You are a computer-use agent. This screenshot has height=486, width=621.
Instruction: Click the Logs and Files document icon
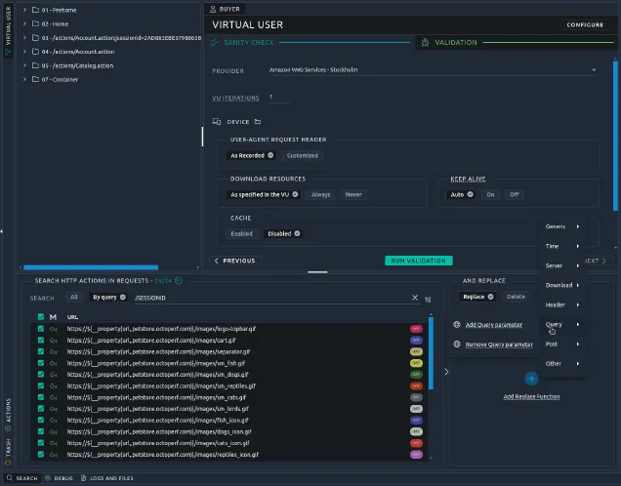[83, 478]
